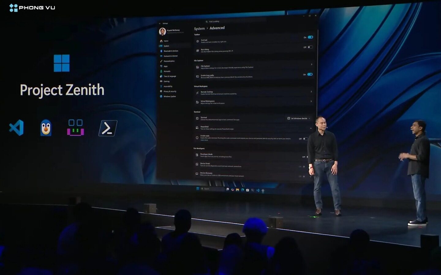Click System in the breadcrumb header
The width and height of the screenshot is (441, 275).
point(199,28)
